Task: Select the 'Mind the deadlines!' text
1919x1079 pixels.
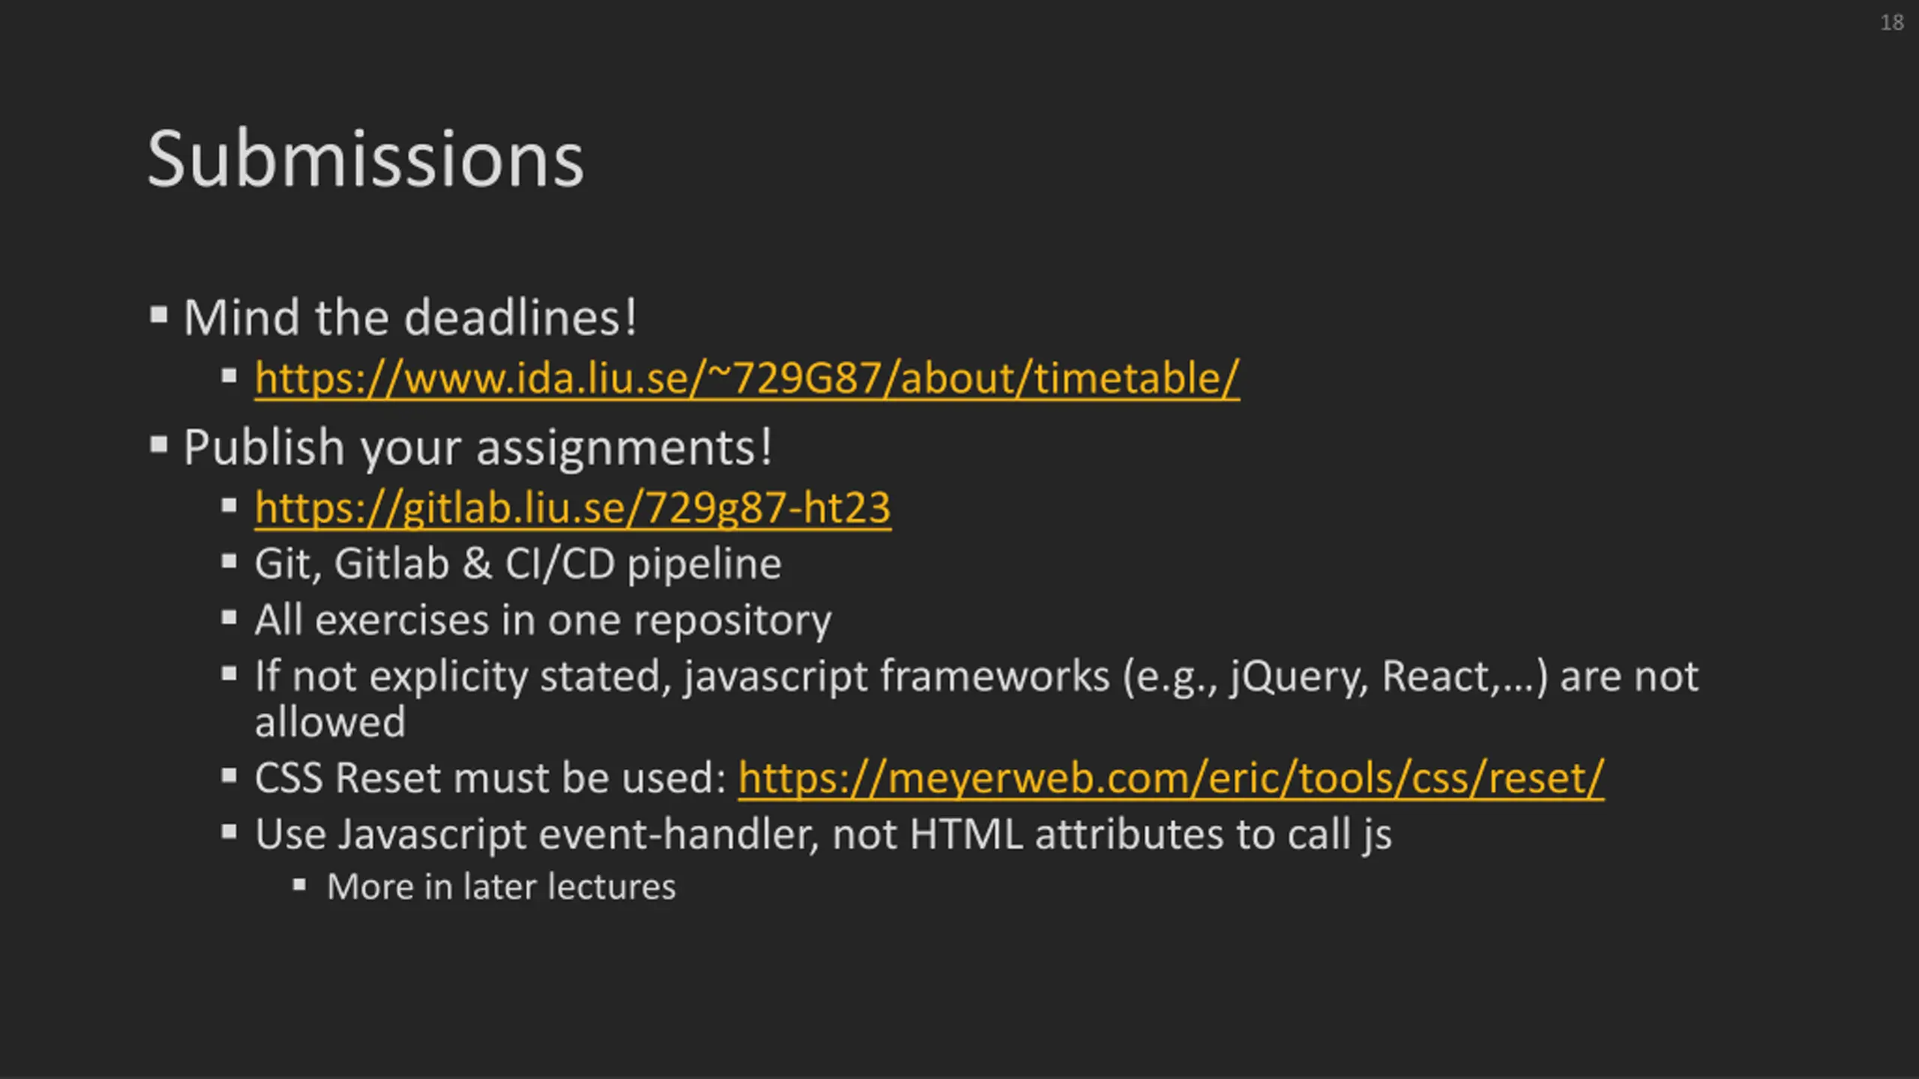Action: point(411,317)
